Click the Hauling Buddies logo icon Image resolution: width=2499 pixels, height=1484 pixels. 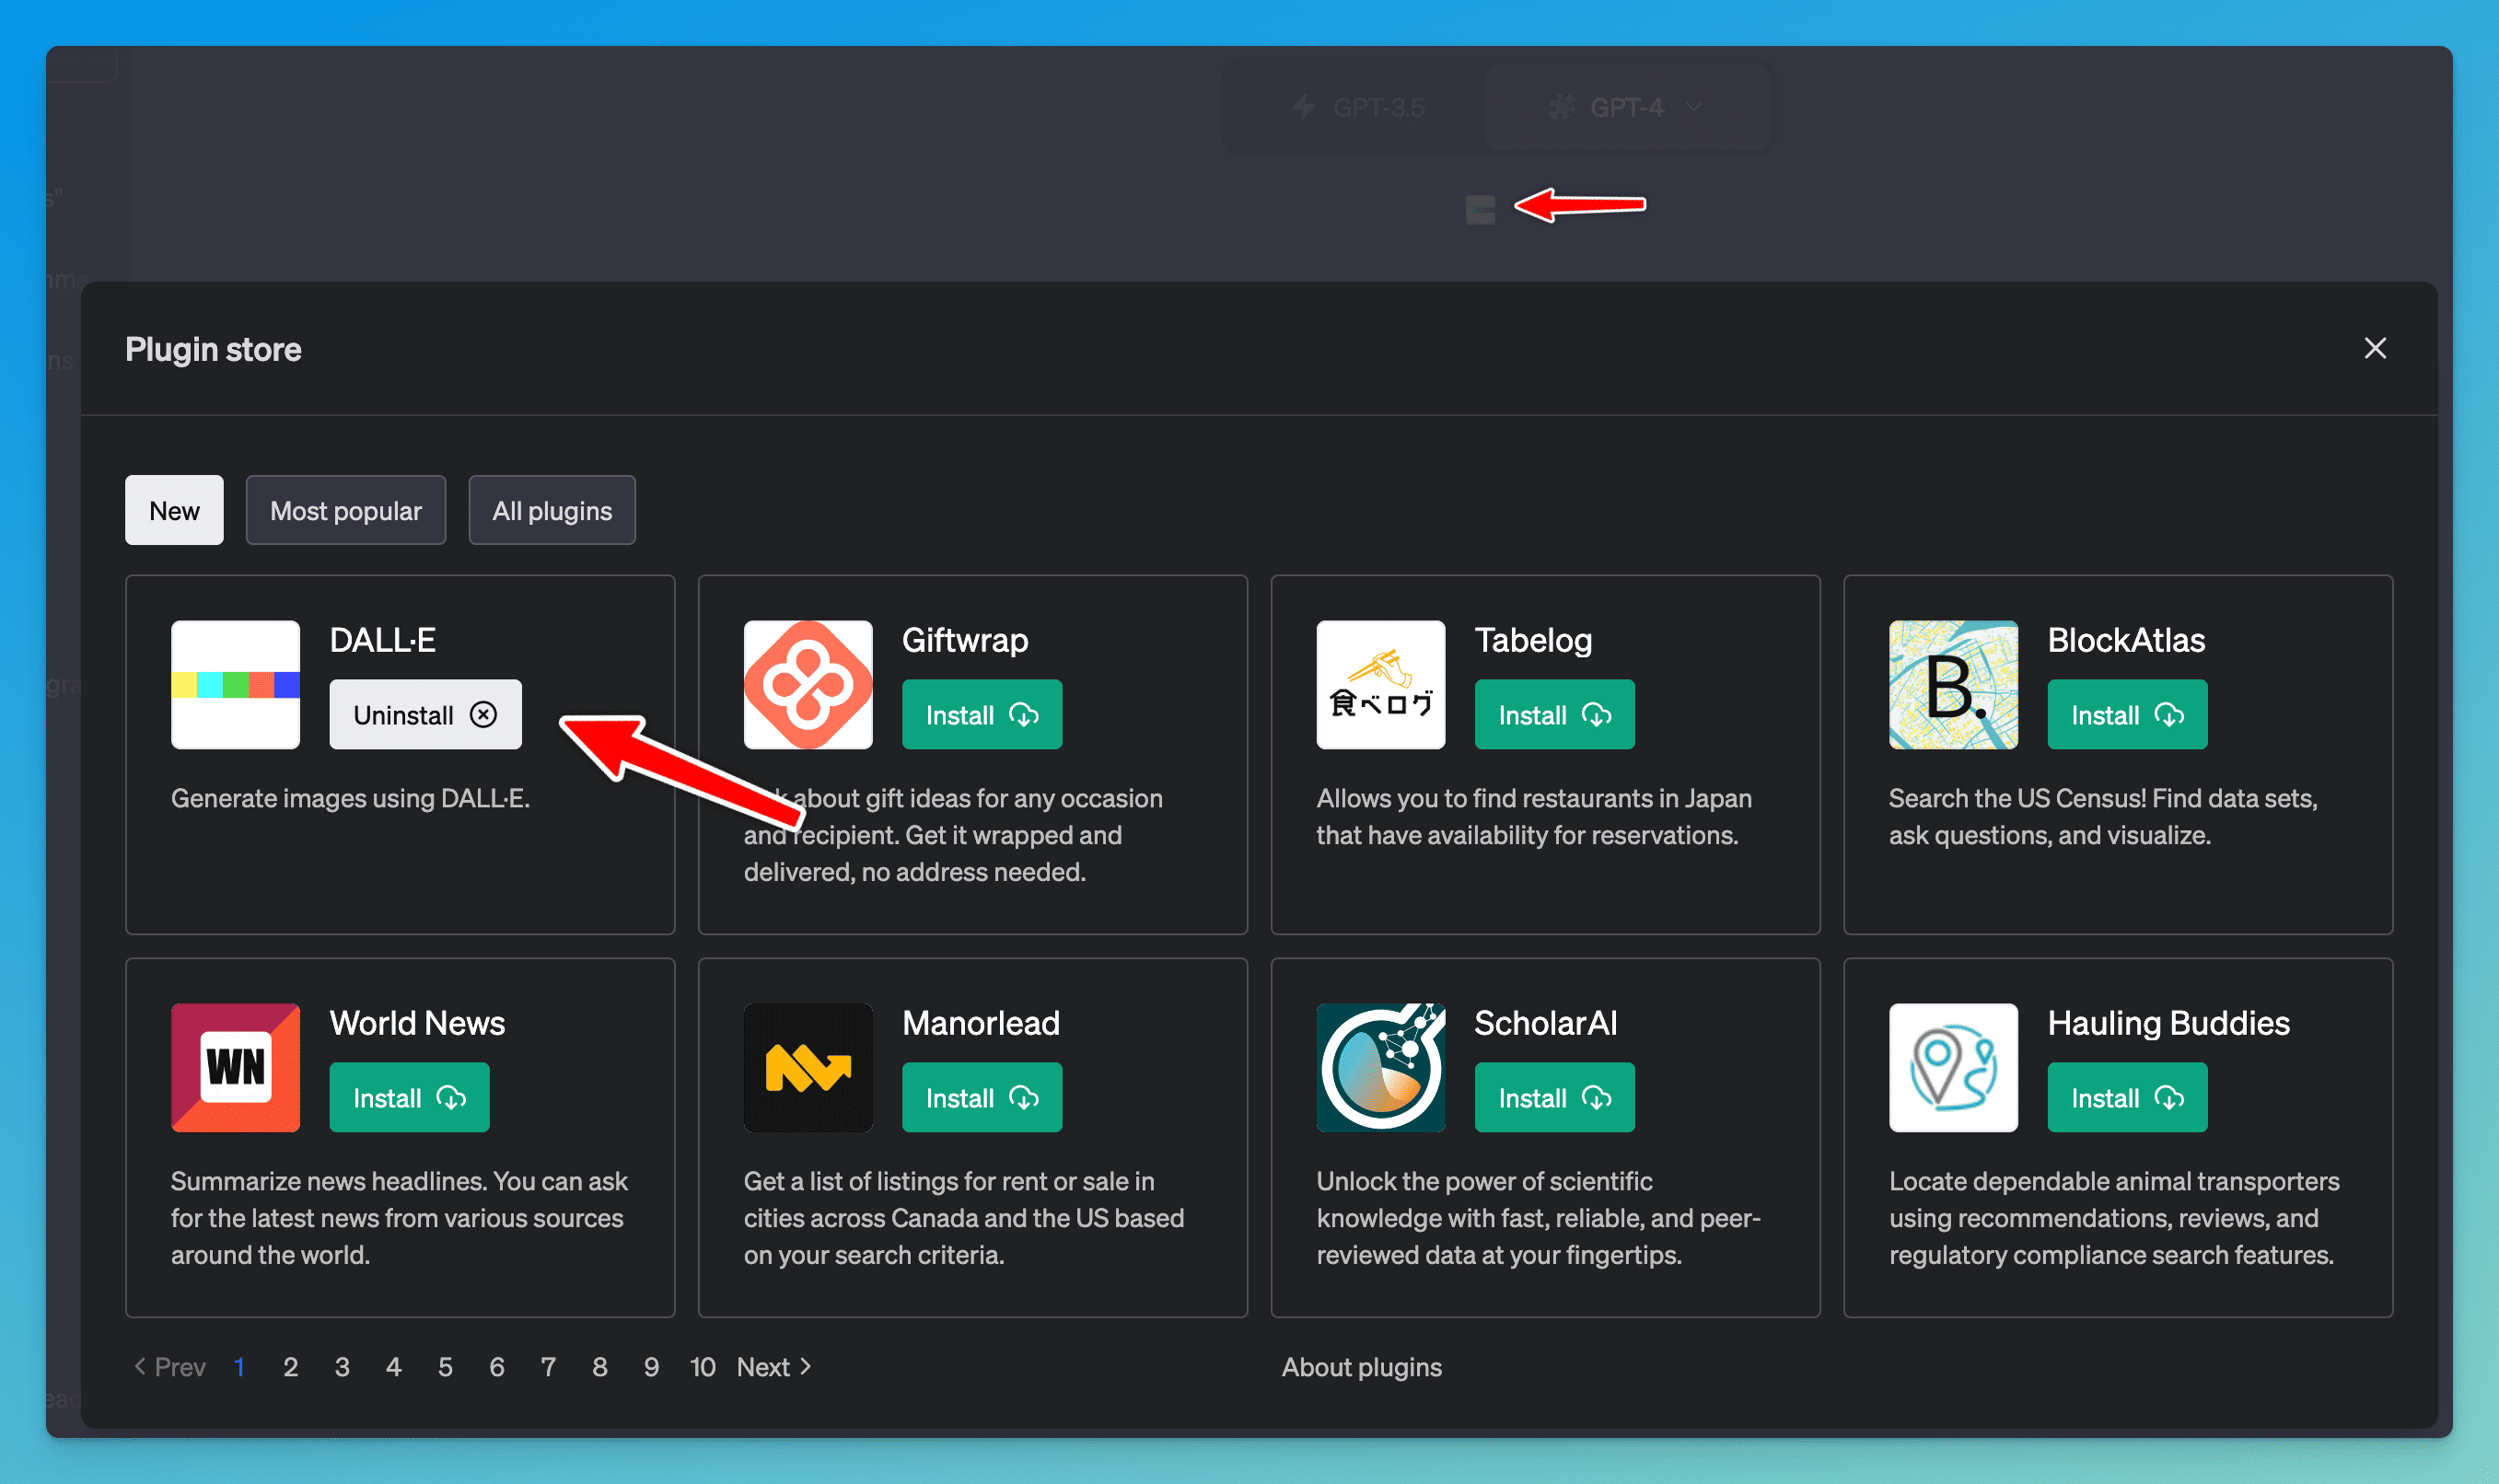(x=1953, y=1068)
